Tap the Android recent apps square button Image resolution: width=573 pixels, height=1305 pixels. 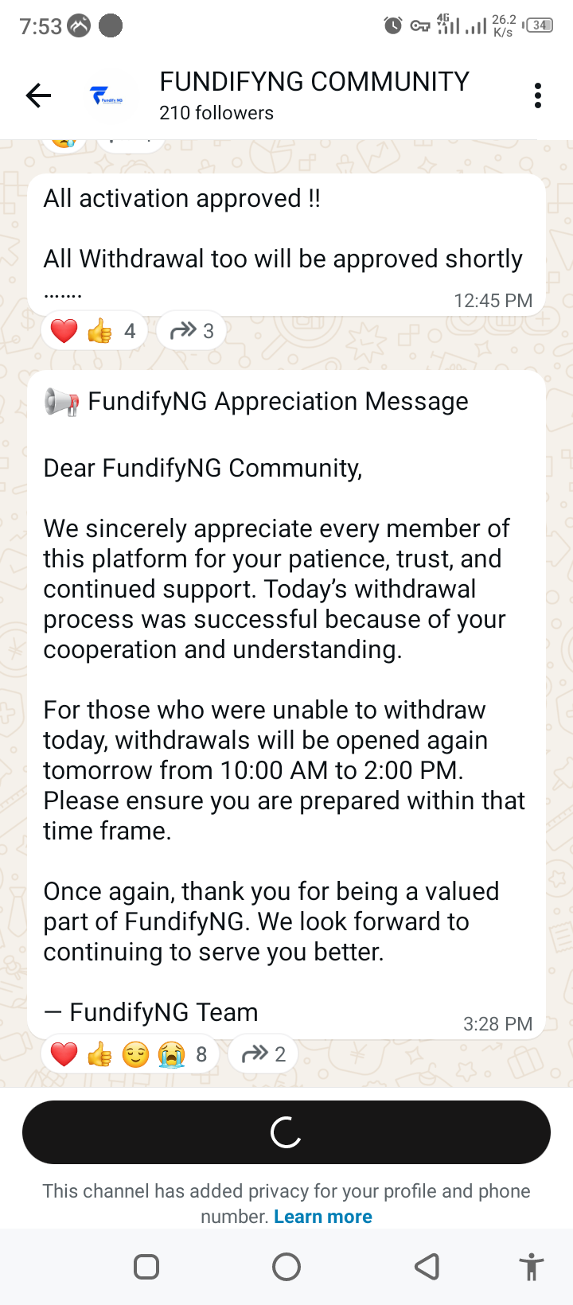(146, 1267)
